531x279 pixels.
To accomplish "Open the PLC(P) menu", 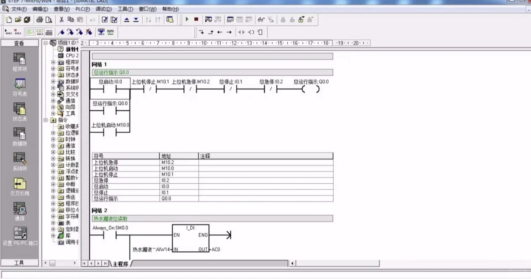I will 83,9.
